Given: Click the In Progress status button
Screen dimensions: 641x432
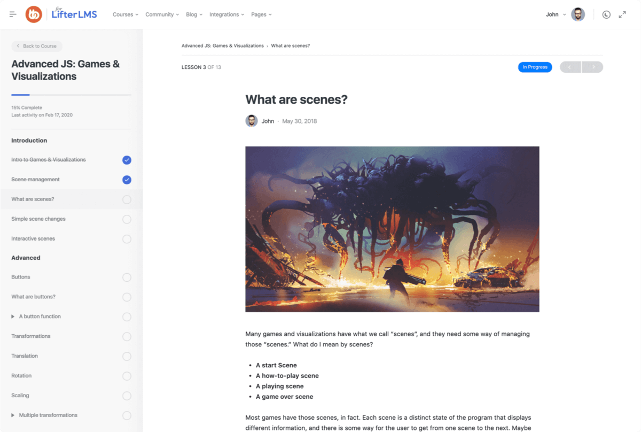Looking at the screenshot, I should [x=535, y=67].
